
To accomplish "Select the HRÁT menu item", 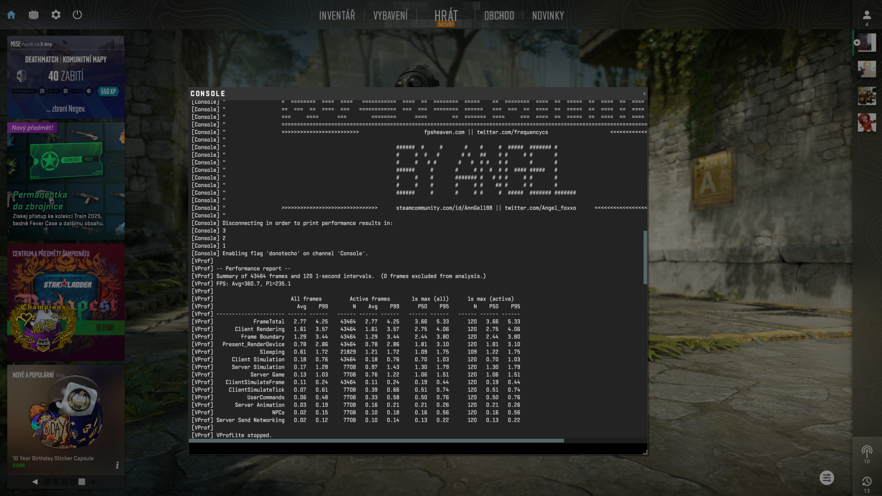I will pyautogui.click(x=446, y=16).
